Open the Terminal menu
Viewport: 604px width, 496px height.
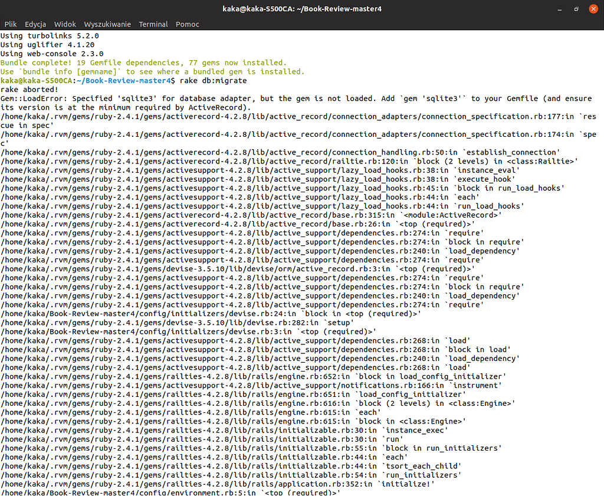(x=153, y=24)
